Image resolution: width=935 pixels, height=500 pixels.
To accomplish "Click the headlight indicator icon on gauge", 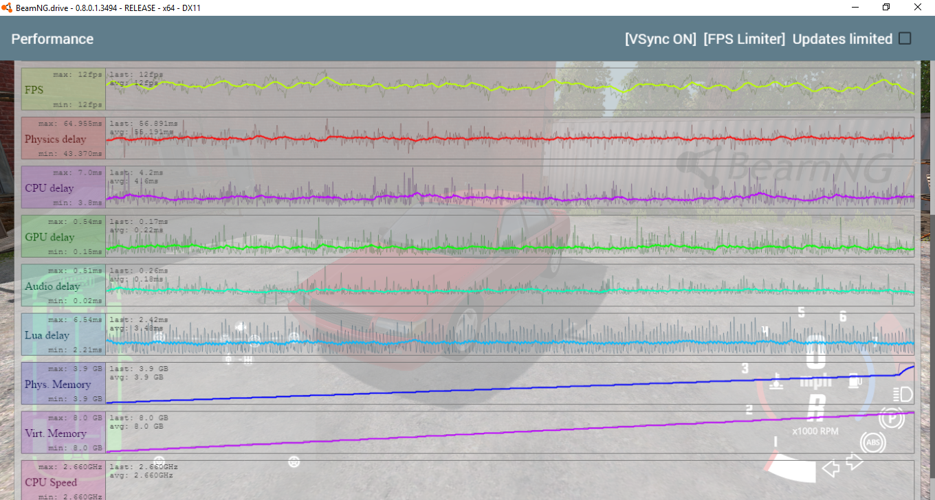I will (x=902, y=394).
